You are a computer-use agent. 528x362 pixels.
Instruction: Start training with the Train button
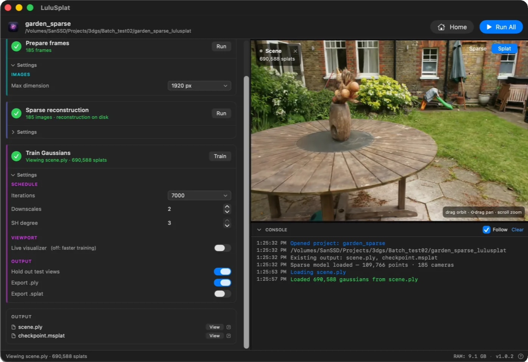click(220, 156)
